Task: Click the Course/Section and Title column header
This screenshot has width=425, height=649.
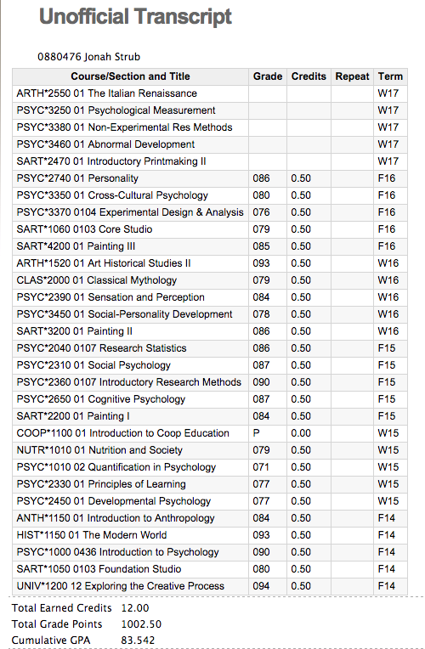Action: point(130,76)
